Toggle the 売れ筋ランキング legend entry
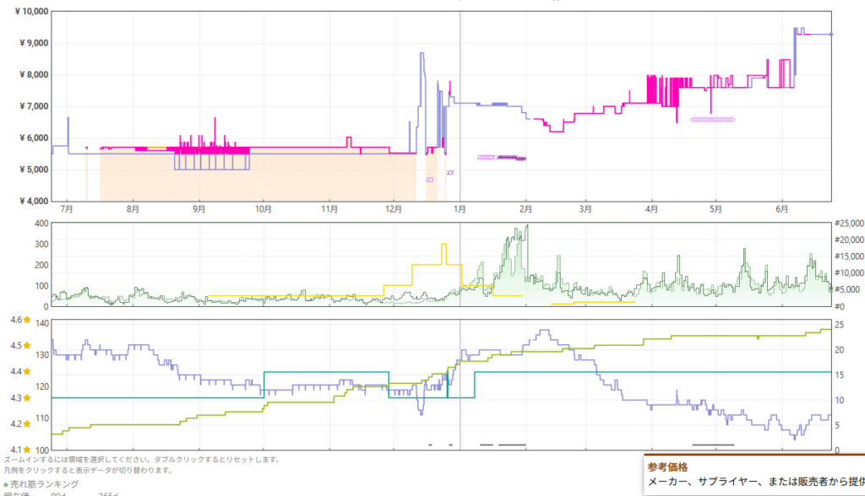The image size is (865, 496). pyautogui.click(x=41, y=484)
